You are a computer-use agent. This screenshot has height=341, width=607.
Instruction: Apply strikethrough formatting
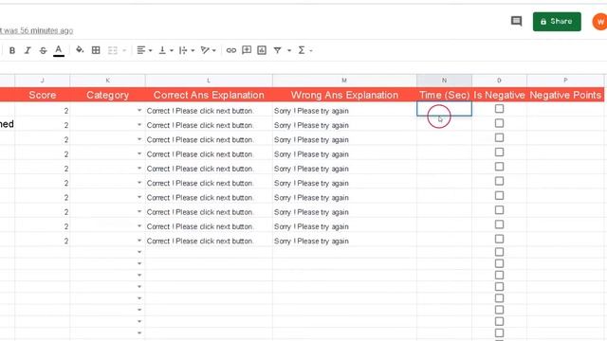[43, 50]
